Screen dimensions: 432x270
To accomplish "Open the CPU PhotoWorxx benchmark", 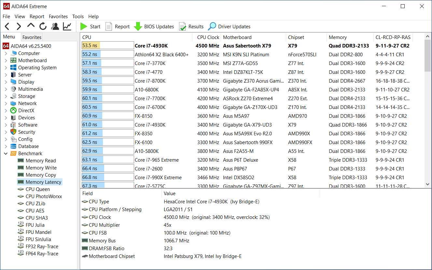I will [44, 196].
